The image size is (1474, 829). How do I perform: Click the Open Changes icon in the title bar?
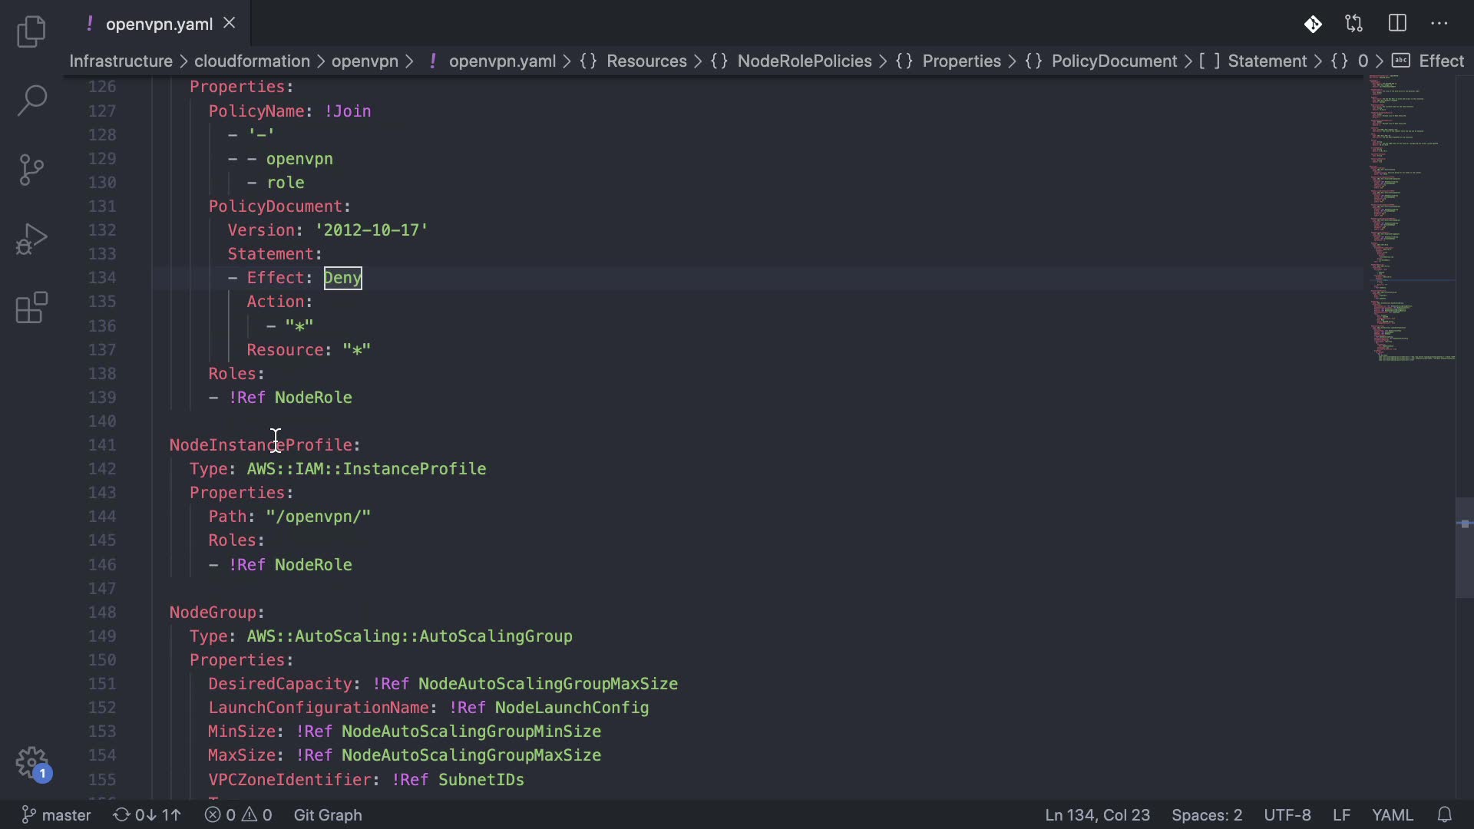pyautogui.click(x=1354, y=24)
